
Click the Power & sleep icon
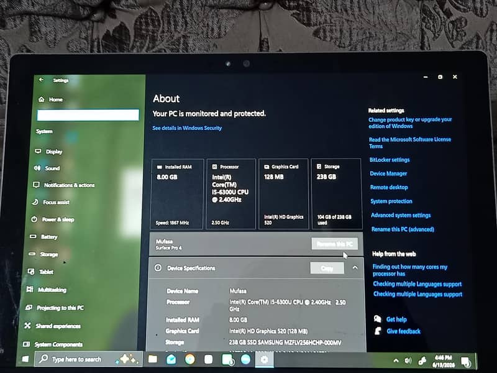(34, 219)
